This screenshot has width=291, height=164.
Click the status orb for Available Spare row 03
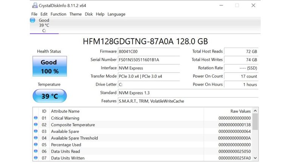pyautogui.click(x=36, y=131)
